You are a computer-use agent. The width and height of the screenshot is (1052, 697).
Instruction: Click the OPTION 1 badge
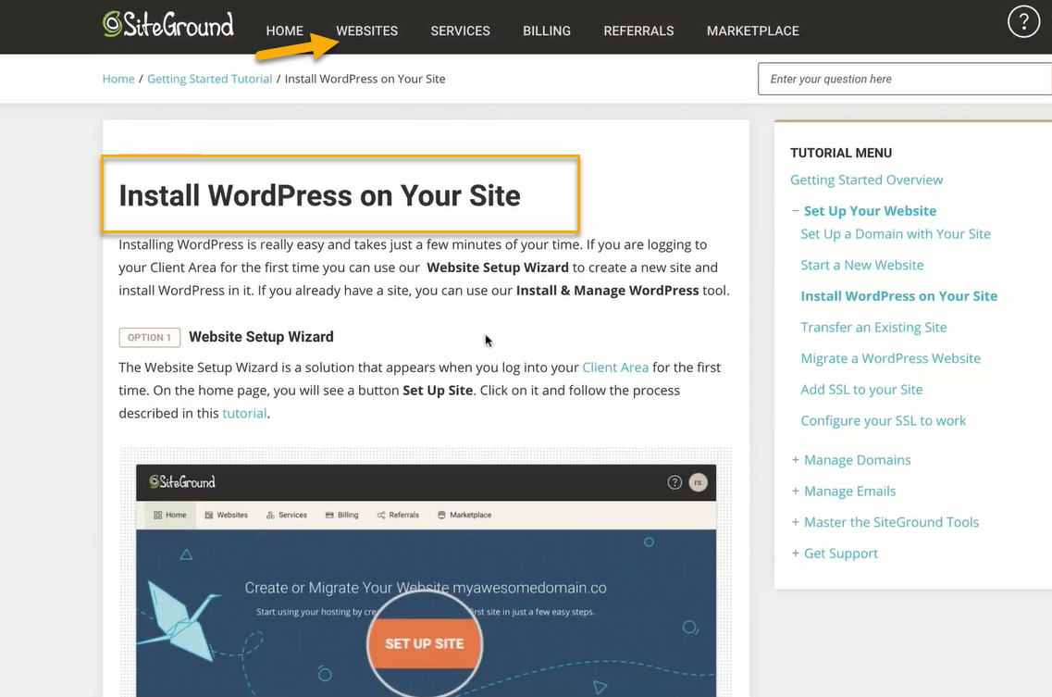coord(150,338)
